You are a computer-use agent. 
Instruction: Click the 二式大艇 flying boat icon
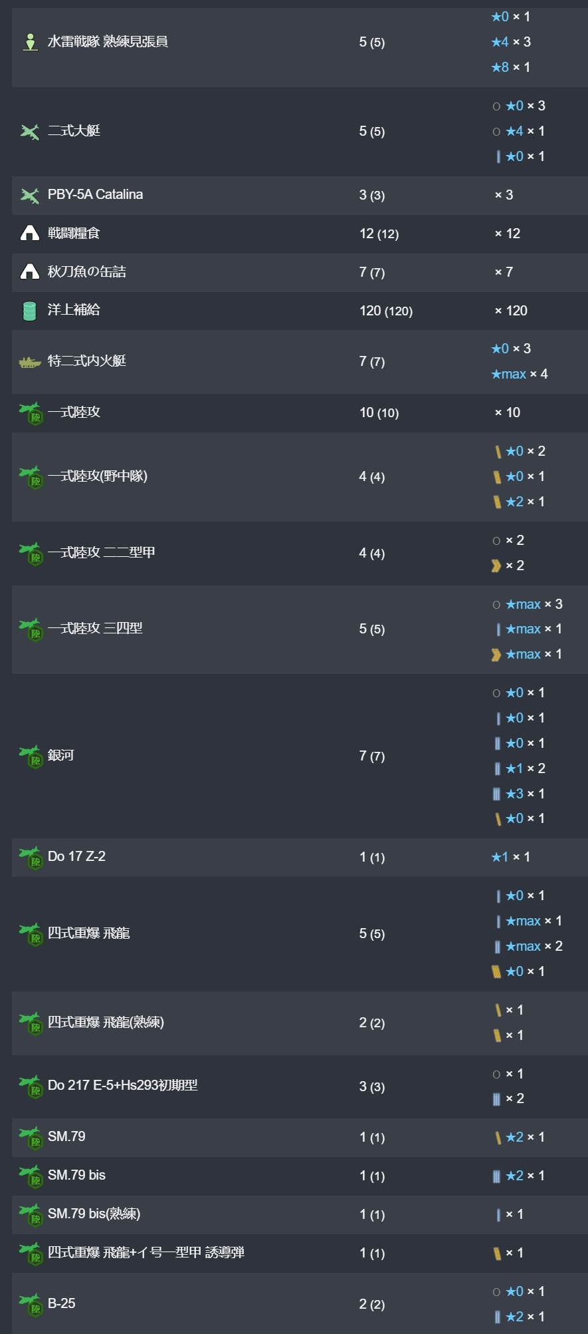click(x=30, y=132)
